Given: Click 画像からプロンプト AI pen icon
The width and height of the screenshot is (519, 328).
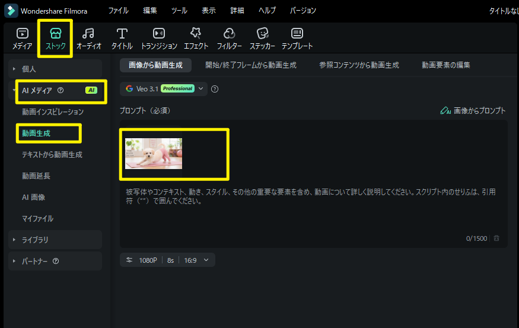Looking at the screenshot, I should (x=445, y=110).
